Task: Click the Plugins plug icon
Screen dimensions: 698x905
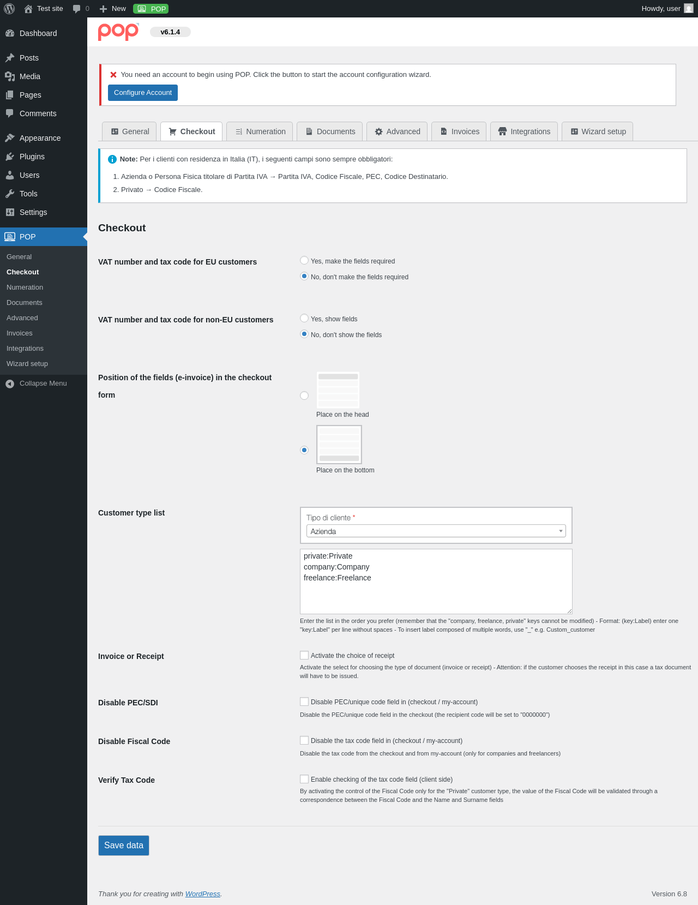Action: pyautogui.click(x=10, y=157)
